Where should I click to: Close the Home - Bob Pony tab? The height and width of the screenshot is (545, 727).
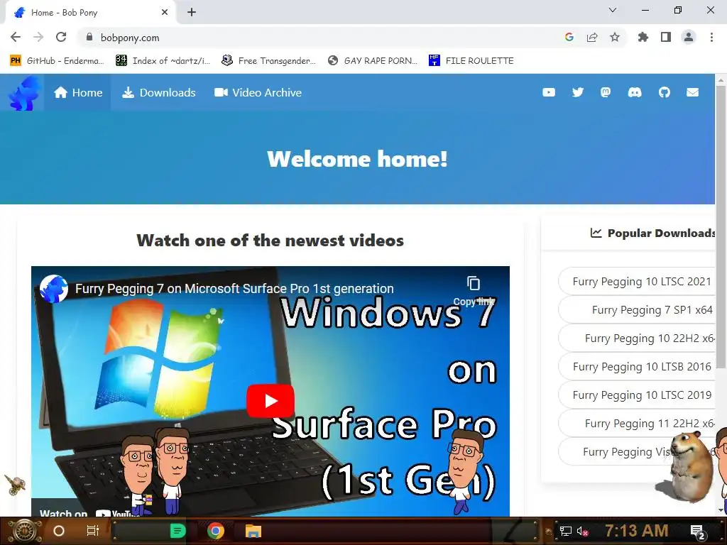click(165, 13)
